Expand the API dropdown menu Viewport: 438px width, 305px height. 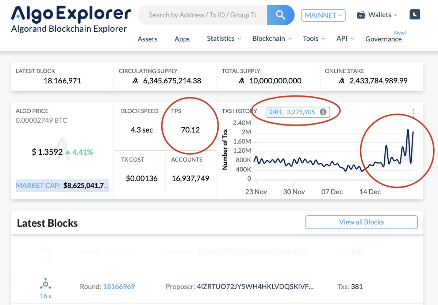click(x=345, y=38)
